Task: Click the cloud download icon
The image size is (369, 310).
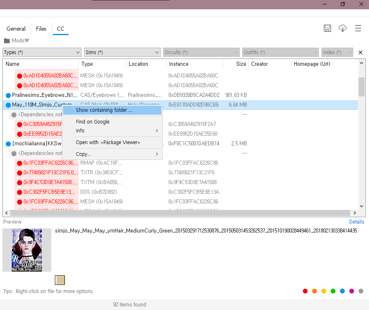Action: pos(343,28)
